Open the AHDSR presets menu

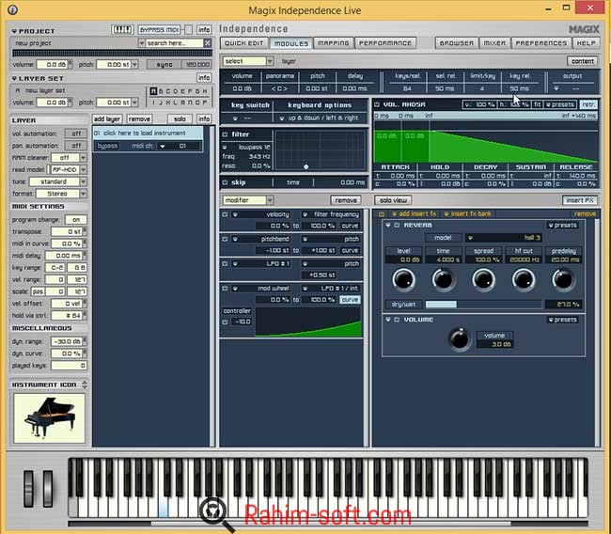(560, 104)
